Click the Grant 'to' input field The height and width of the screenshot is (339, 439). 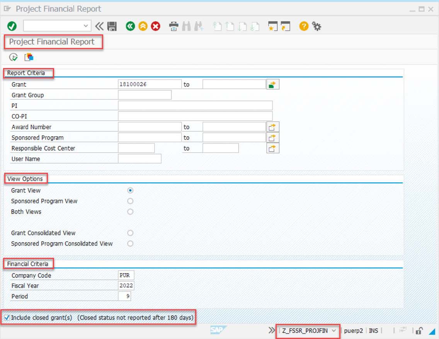click(234, 84)
